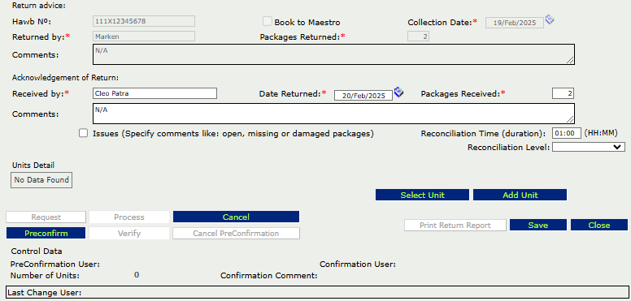Click the Units Detail heading

33,165
